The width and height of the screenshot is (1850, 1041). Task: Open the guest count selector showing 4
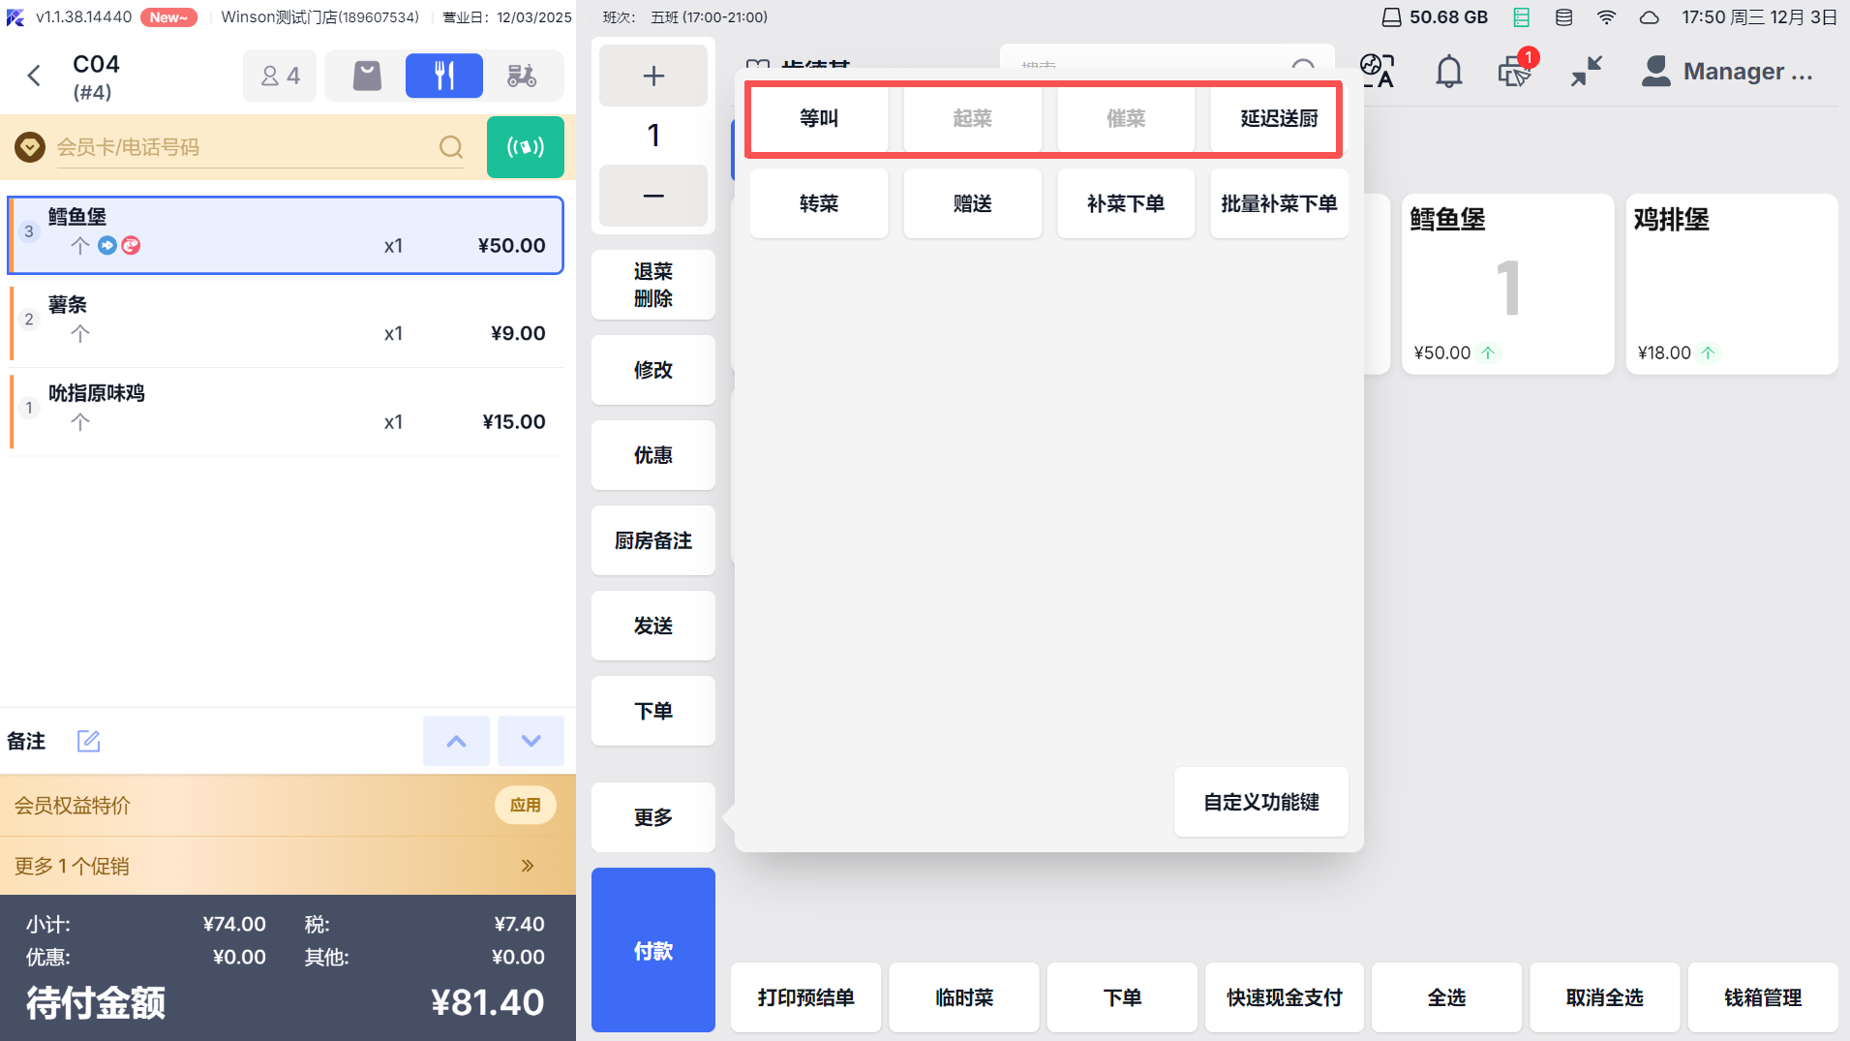coord(280,76)
